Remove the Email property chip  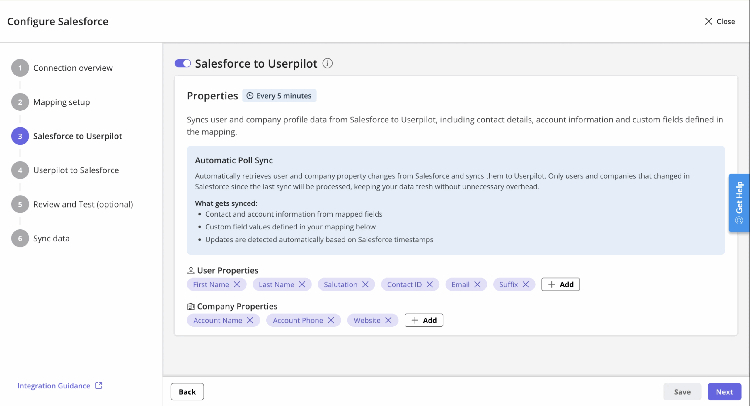click(477, 284)
